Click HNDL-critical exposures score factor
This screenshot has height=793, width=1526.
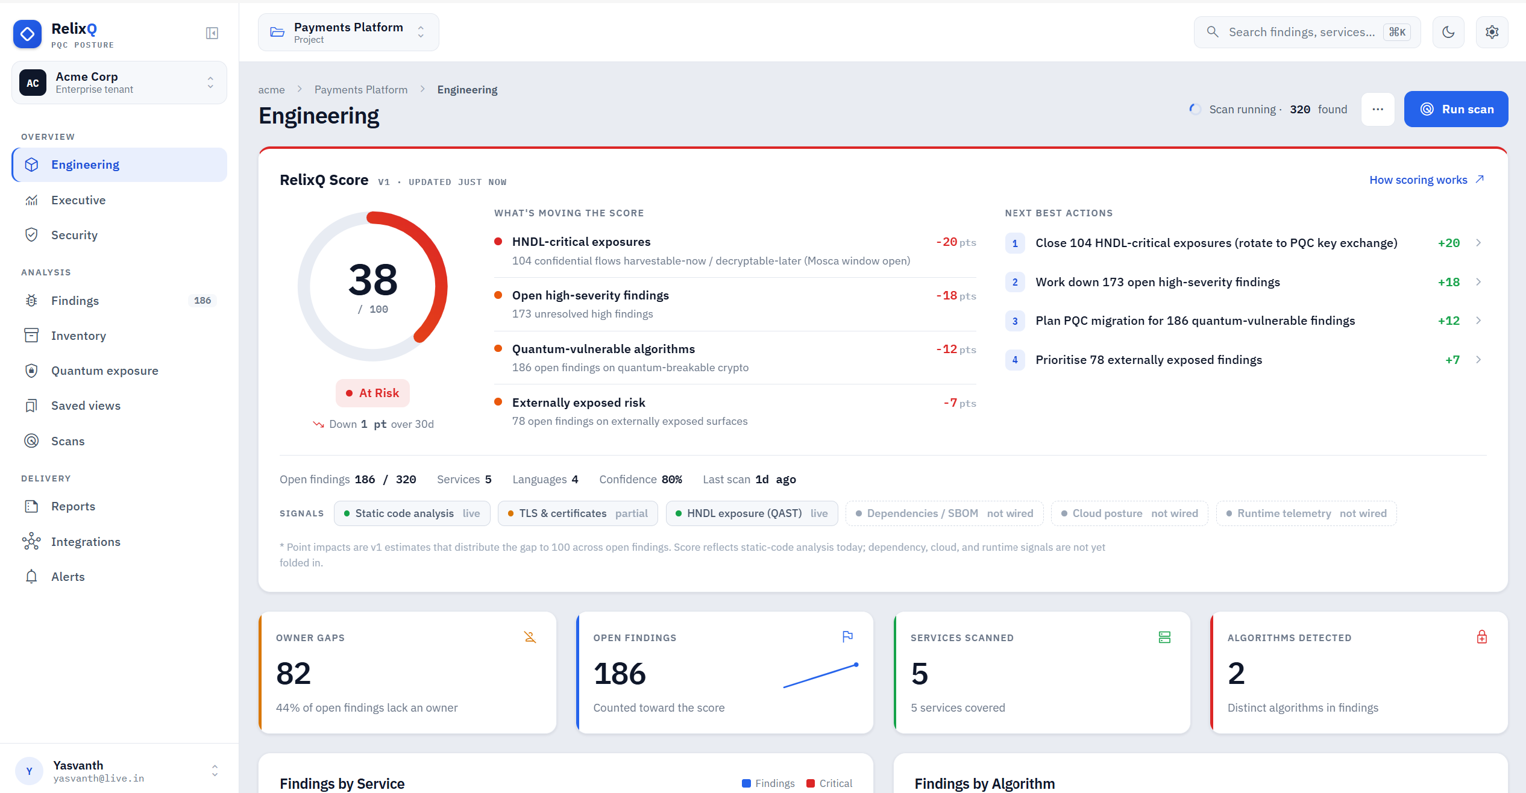(x=735, y=251)
